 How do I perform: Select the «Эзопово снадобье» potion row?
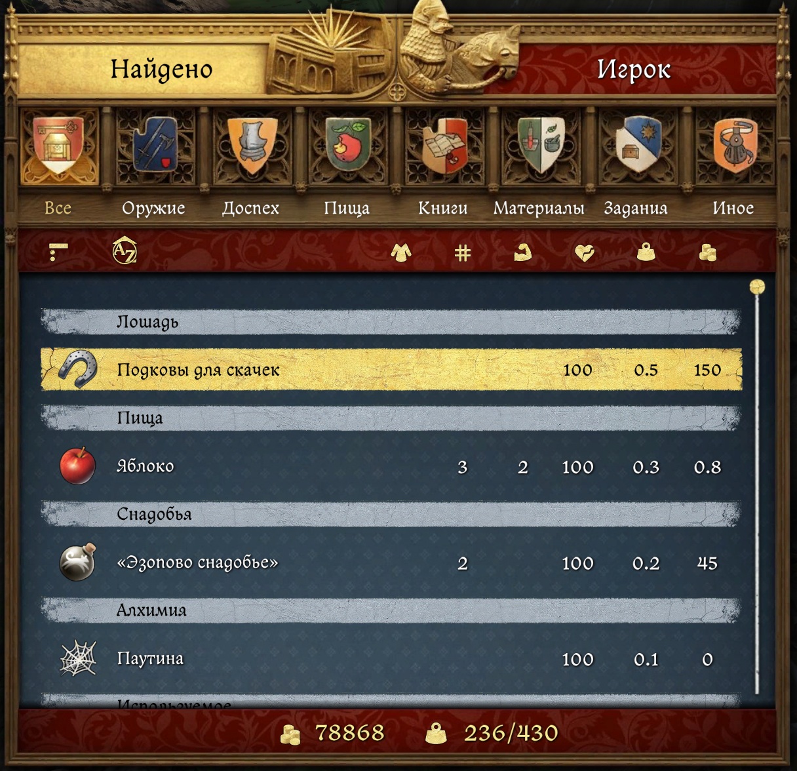[x=391, y=563]
